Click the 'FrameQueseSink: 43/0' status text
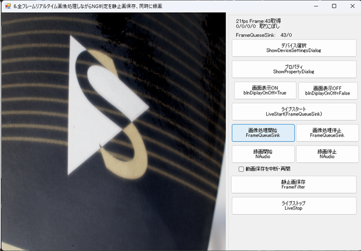Viewport: 361px width, 251px height. click(x=264, y=35)
